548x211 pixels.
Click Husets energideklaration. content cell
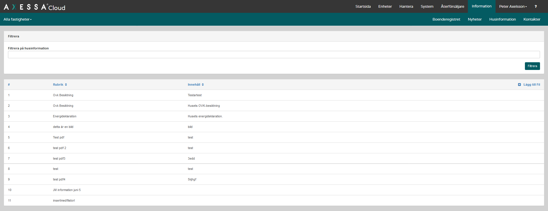tap(205, 116)
